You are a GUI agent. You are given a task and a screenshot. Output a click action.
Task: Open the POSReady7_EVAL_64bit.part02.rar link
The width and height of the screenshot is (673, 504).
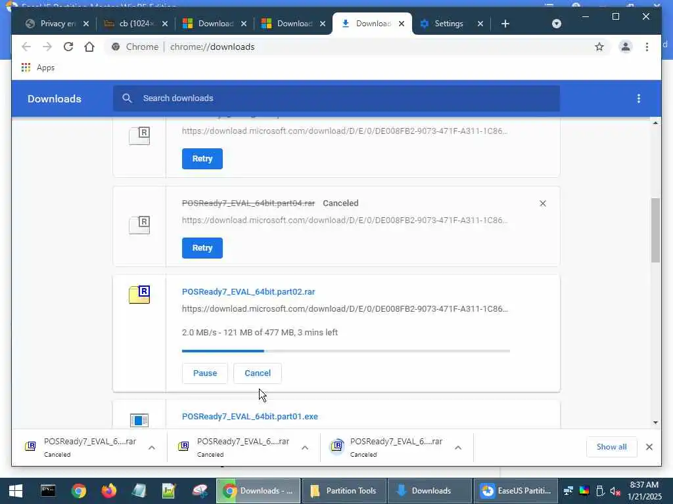pyautogui.click(x=248, y=292)
